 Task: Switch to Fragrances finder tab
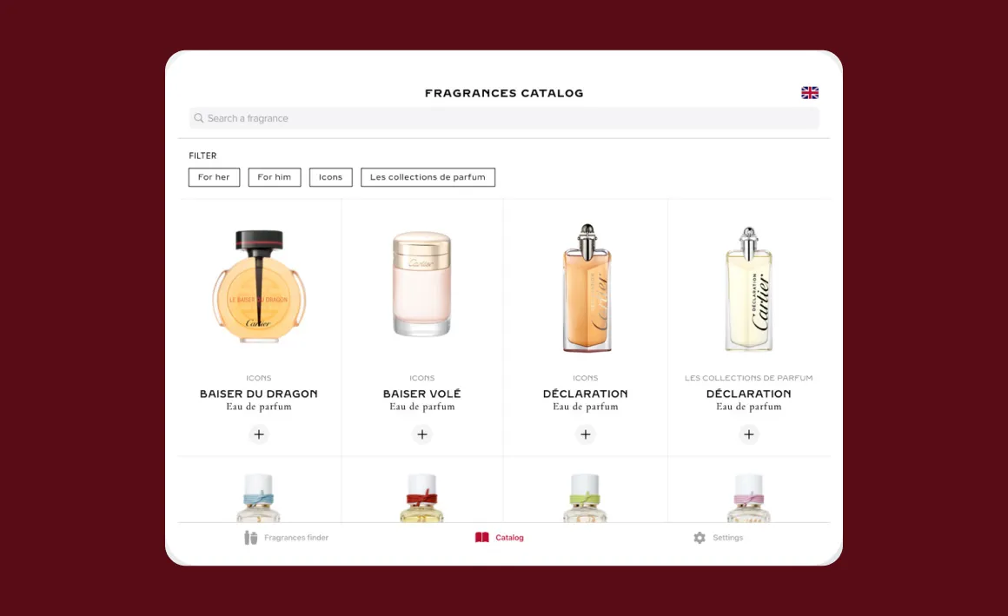[x=286, y=538]
